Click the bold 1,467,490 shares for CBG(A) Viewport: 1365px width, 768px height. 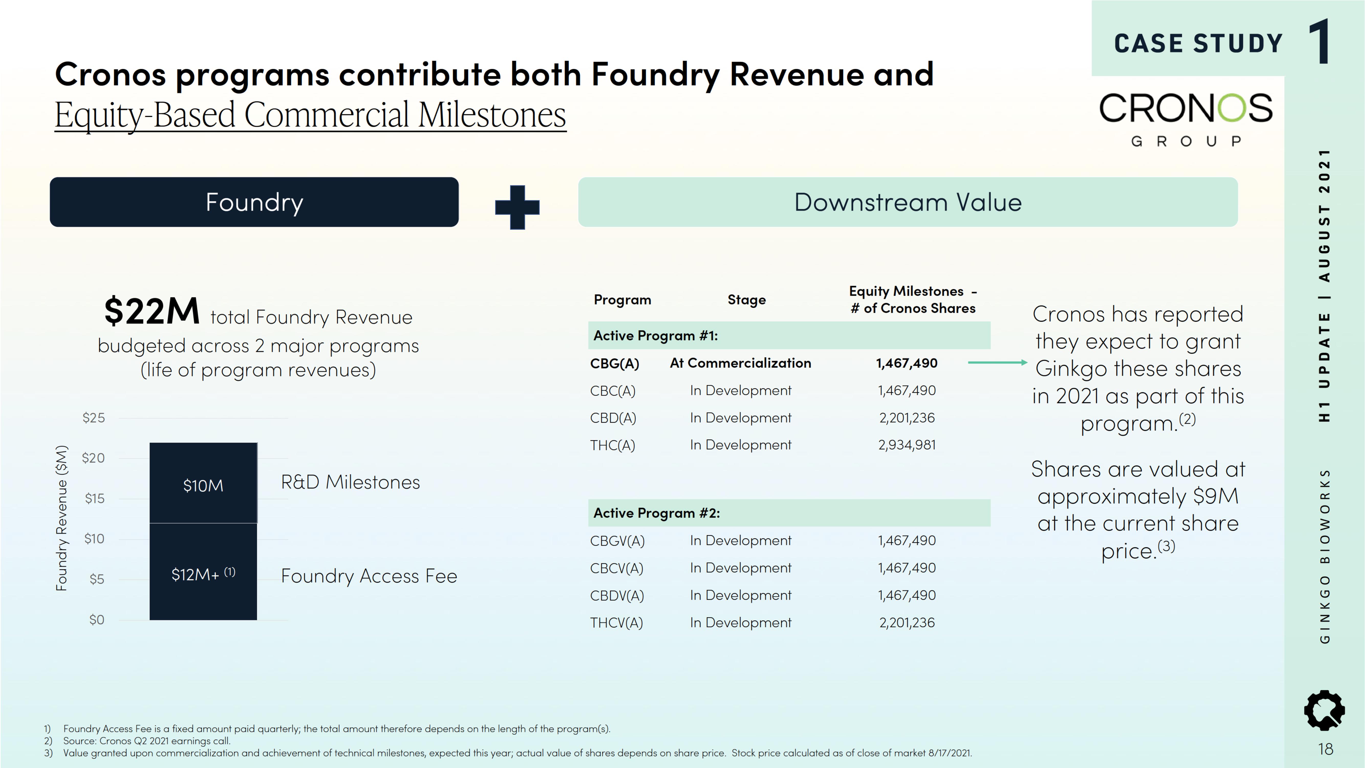click(x=907, y=364)
